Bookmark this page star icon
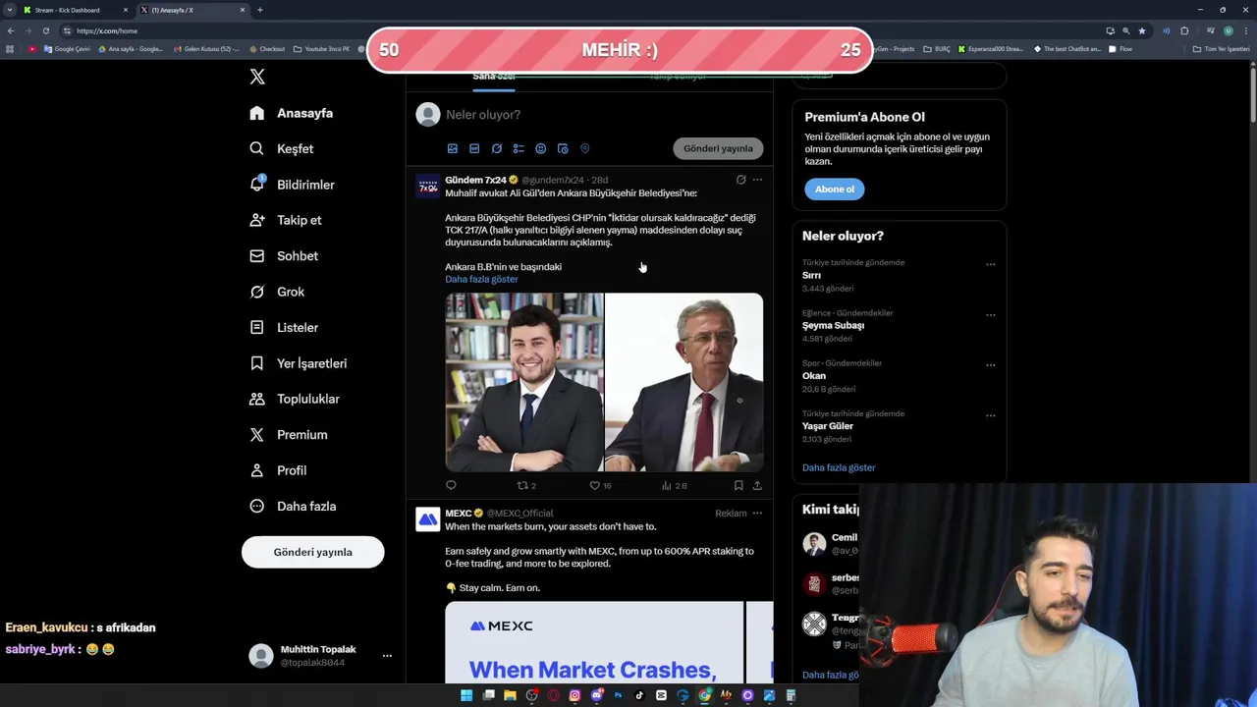The image size is (1257, 707). click(x=1142, y=30)
